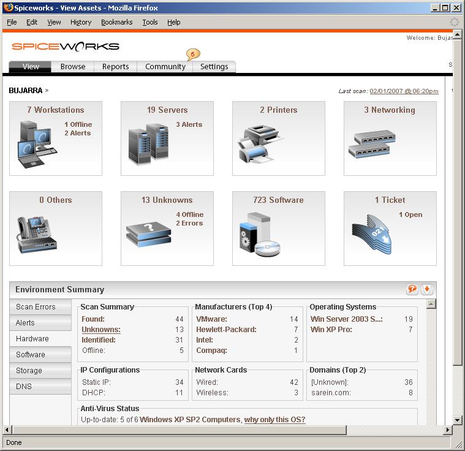
Task: Open the Tools menu
Action: tap(149, 22)
